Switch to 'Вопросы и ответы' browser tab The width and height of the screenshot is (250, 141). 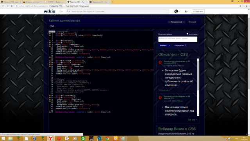[x=33, y=2]
